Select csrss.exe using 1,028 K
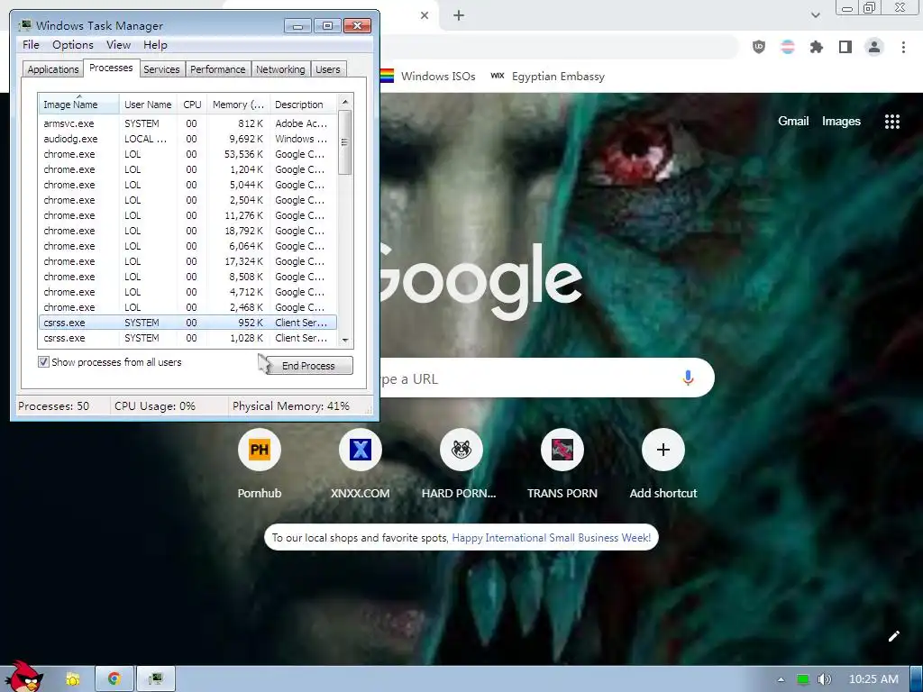This screenshot has height=692, width=923. [x=187, y=338]
